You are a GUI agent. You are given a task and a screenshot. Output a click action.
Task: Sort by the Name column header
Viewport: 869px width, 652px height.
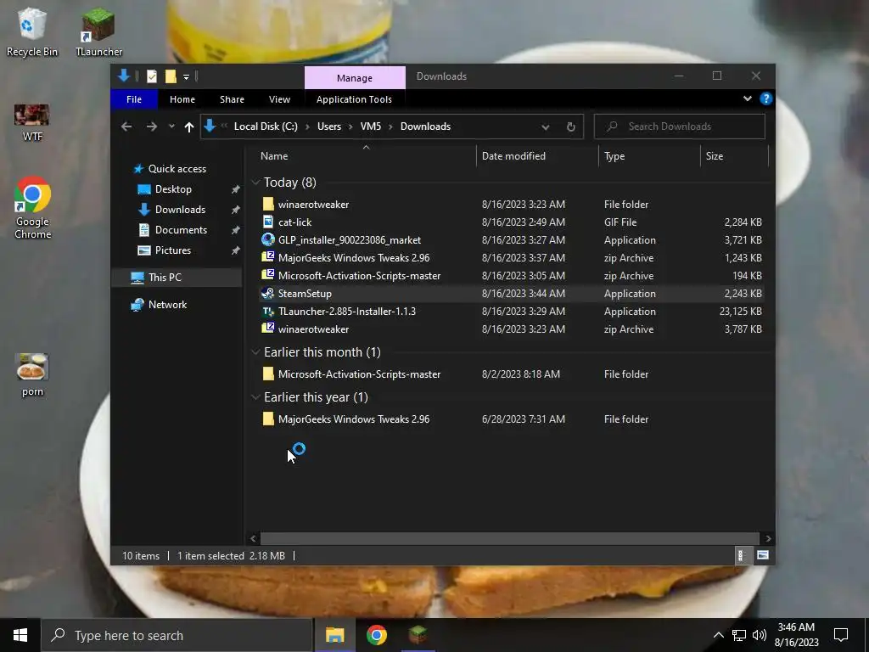tap(366, 156)
